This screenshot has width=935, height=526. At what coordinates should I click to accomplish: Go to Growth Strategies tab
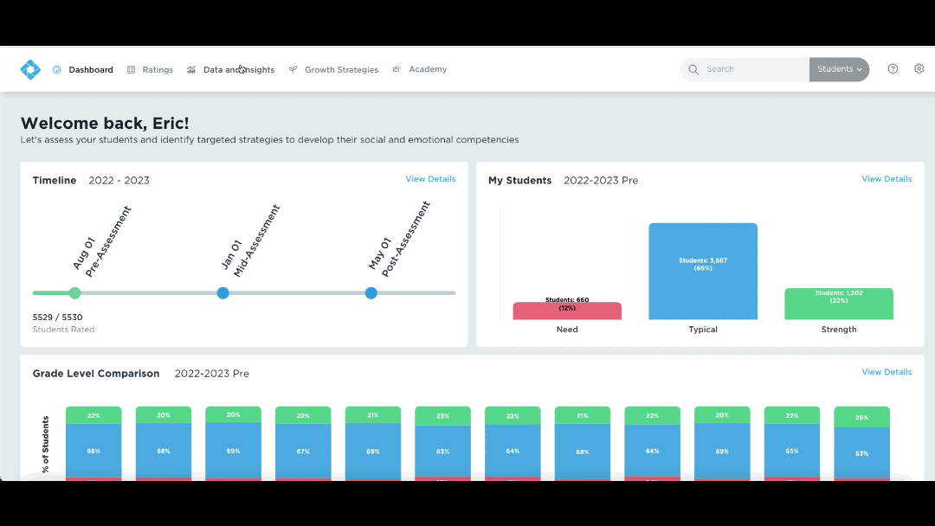click(341, 70)
